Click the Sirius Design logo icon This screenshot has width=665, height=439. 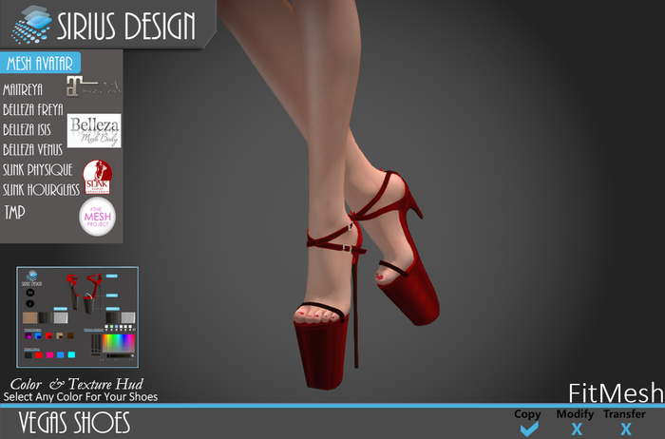(31, 24)
